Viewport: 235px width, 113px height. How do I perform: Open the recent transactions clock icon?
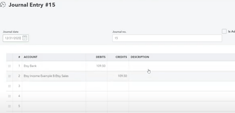click(3, 5)
